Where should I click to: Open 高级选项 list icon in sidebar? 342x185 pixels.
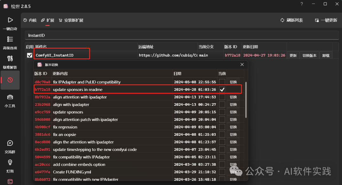point(10,39)
